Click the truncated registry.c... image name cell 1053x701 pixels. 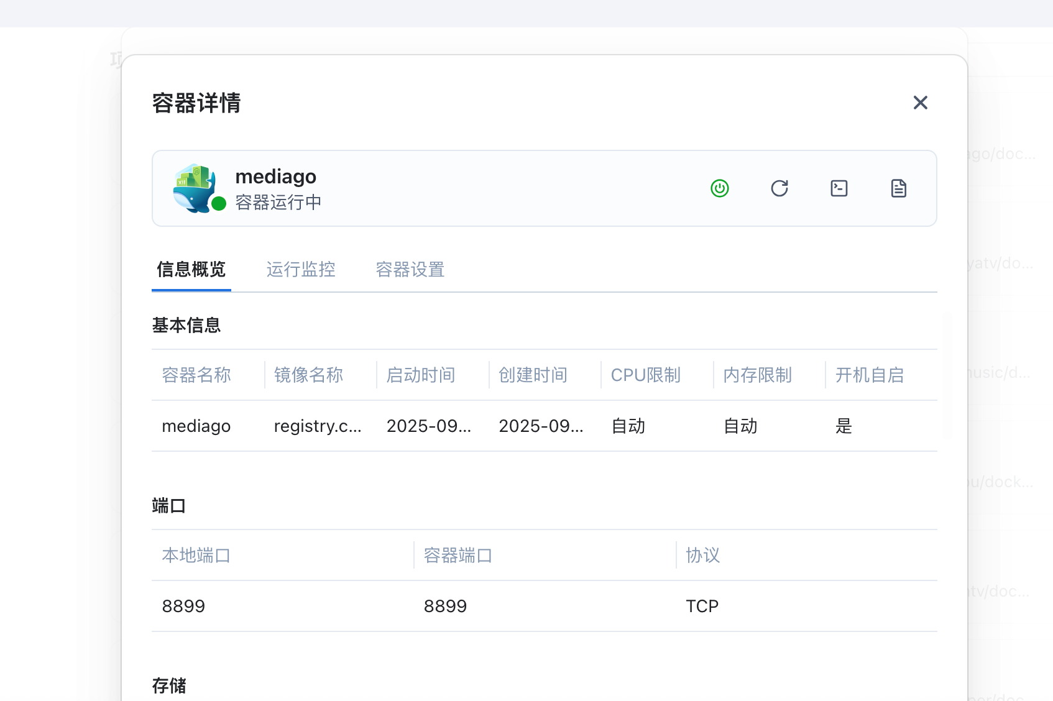point(317,426)
